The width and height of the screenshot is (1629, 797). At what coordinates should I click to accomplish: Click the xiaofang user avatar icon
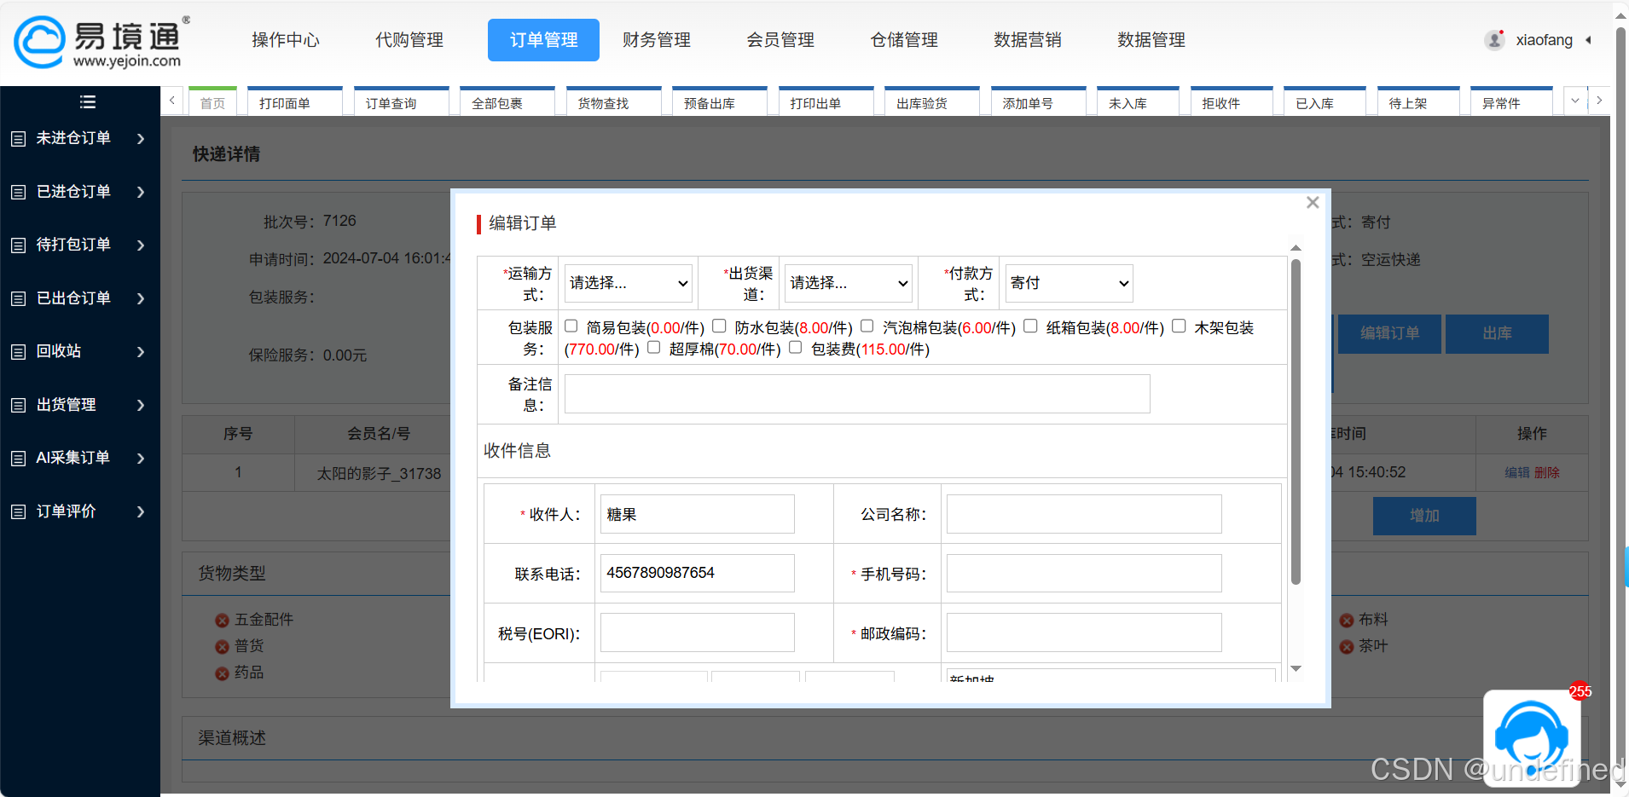[1494, 40]
